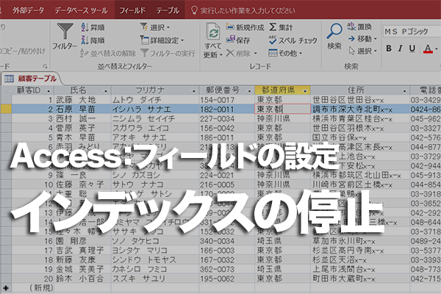Run スペル チェック
The height and width of the screenshot is (294, 441).
[x=293, y=40]
